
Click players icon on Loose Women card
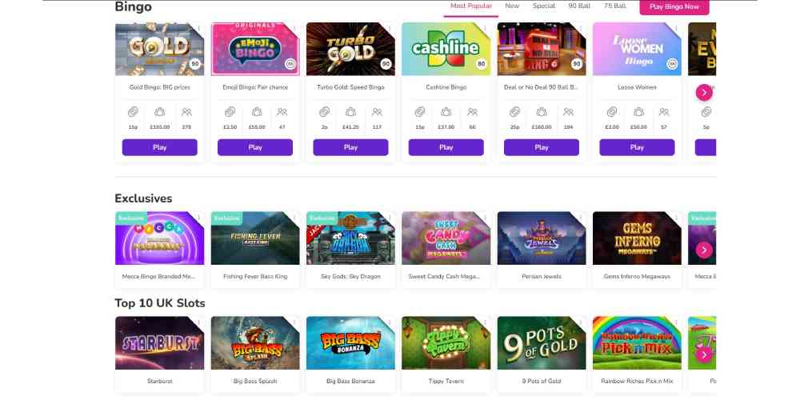point(664,112)
